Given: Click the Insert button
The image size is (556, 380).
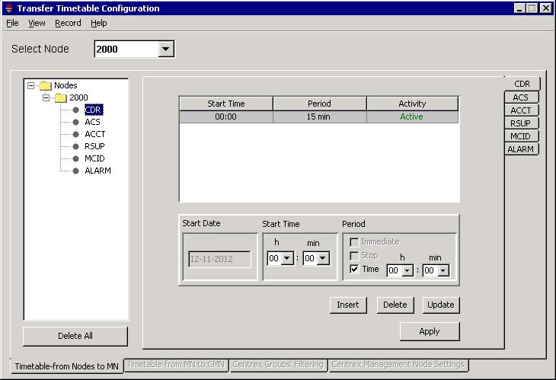Looking at the screenshot, I should click(348, 305).
